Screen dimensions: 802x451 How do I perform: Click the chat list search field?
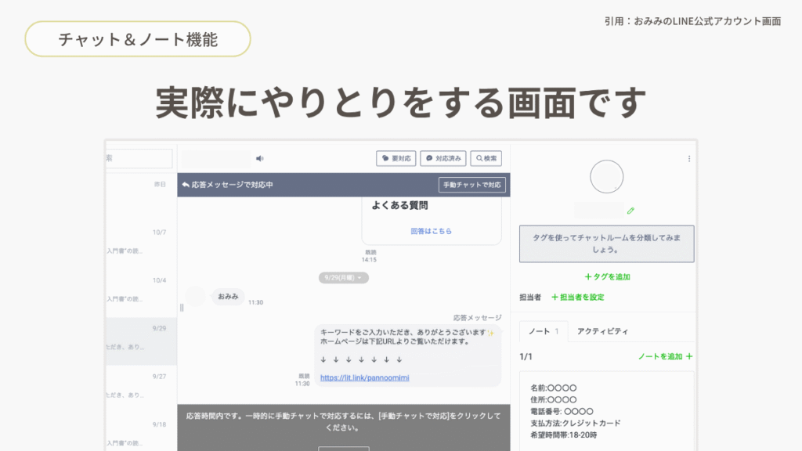139,158
